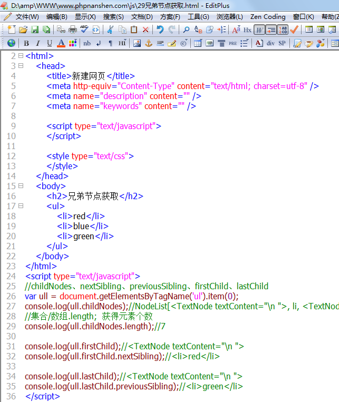Click the Replace A-B icon
The image size is (339, 402).
tap(198, 30)
